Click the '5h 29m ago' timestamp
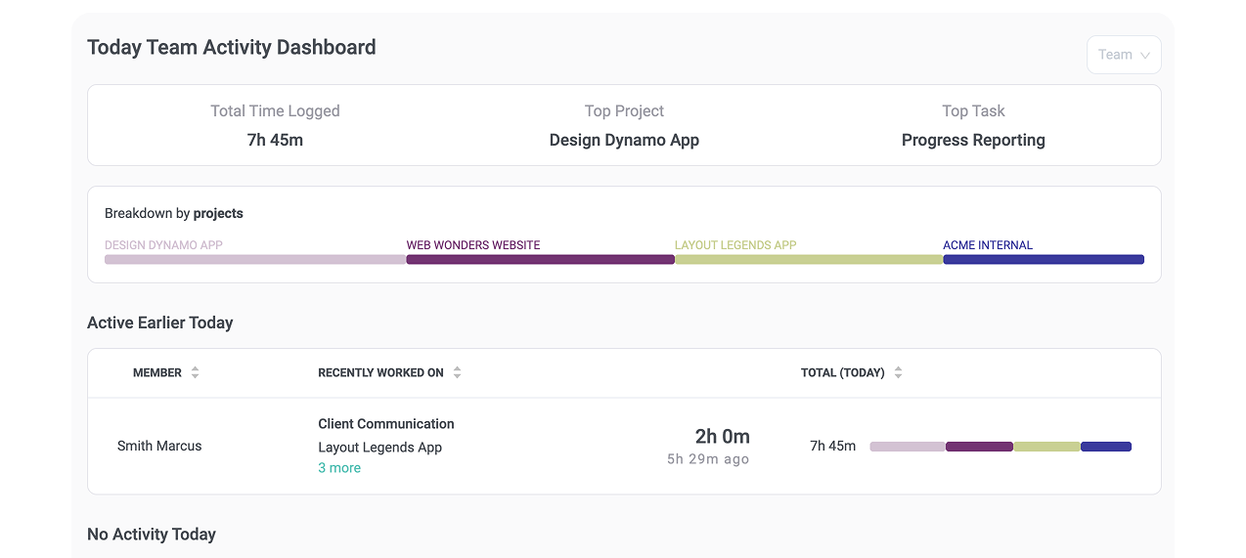 click(x=708, y=459)
